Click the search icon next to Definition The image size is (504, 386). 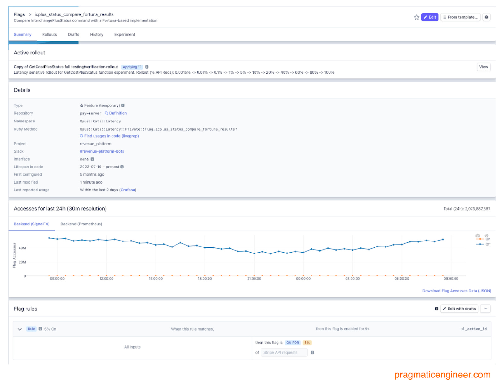point(107,113)
